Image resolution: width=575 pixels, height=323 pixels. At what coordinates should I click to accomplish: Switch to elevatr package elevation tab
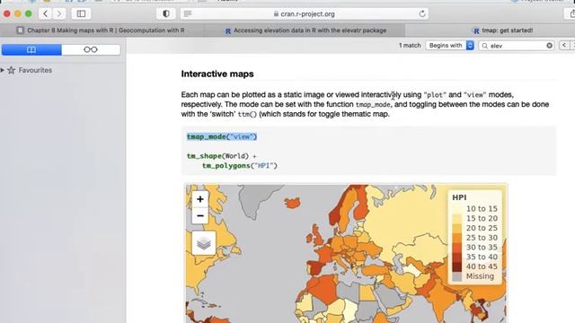tap(305, 31)
